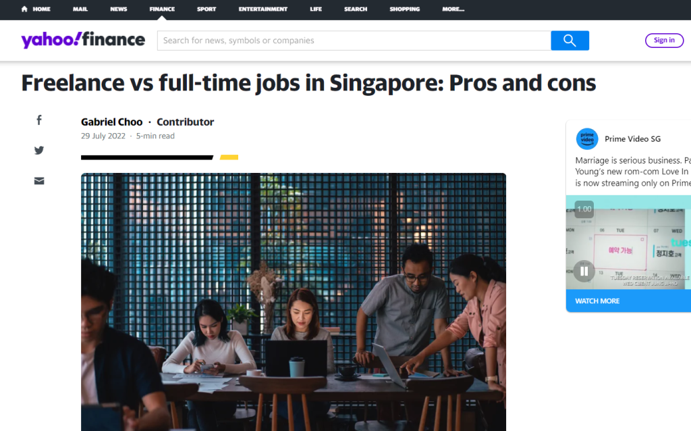Expand the More... navigation menu
Screen dimensions: 691x431
(x=453, y=9)
